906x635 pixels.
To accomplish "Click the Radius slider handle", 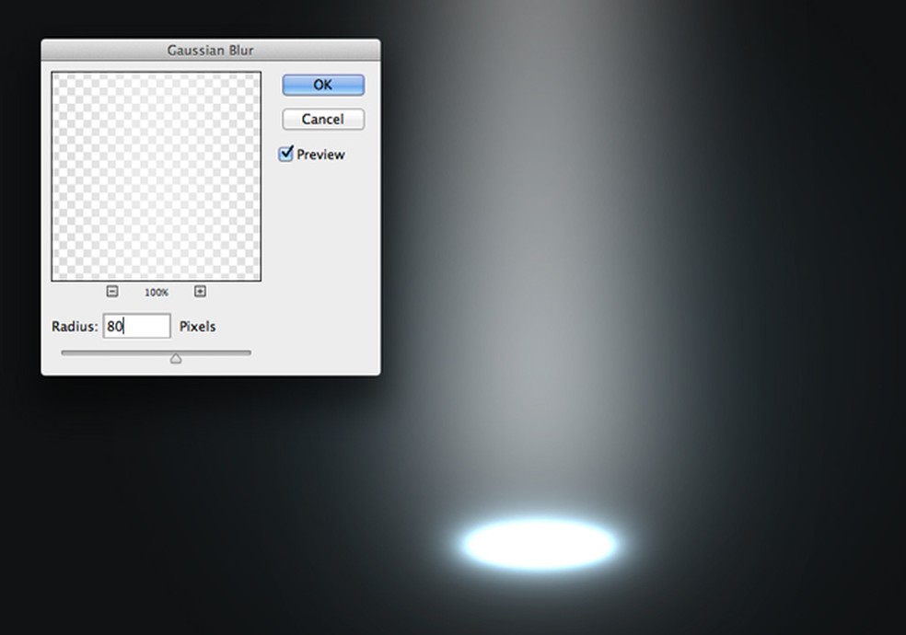I will 176,359.
